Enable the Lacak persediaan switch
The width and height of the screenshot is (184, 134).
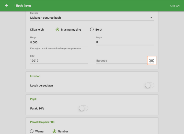pyautogui.click(x=149, y=86)
